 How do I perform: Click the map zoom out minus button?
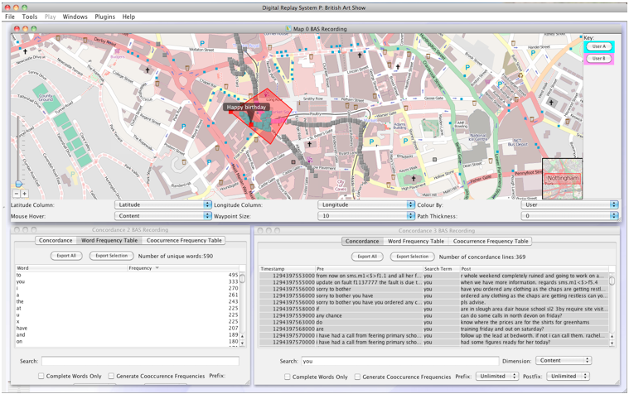17,194
